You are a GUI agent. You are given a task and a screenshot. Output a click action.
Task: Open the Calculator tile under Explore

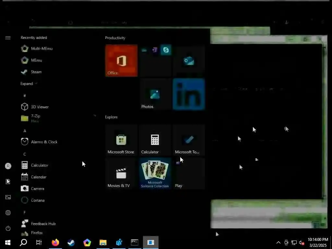(x=155, y=140)
